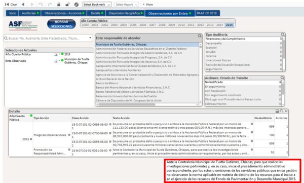This screenshot has height=183, width=304.
Task: Select year 2012 in Año Cuenta Pública
Action: [x=201, y=25]
